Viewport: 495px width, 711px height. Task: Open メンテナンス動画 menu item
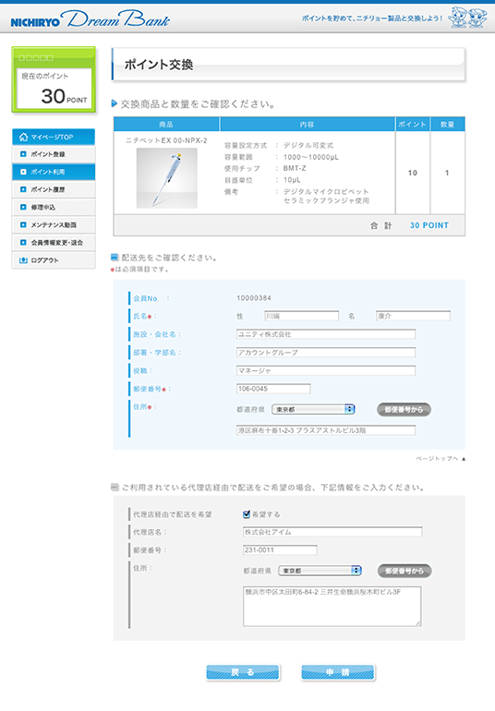pyautogui.click(x=54, y=225)
